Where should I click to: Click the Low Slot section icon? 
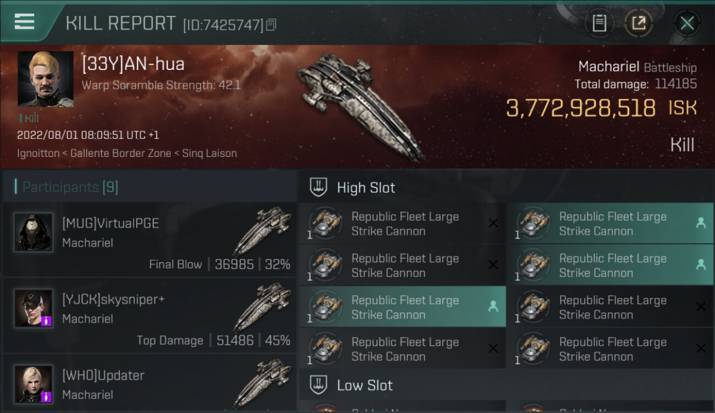[318, 385]
